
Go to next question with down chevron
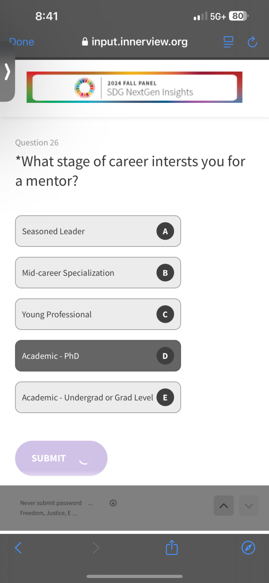[x=249, y=506]
